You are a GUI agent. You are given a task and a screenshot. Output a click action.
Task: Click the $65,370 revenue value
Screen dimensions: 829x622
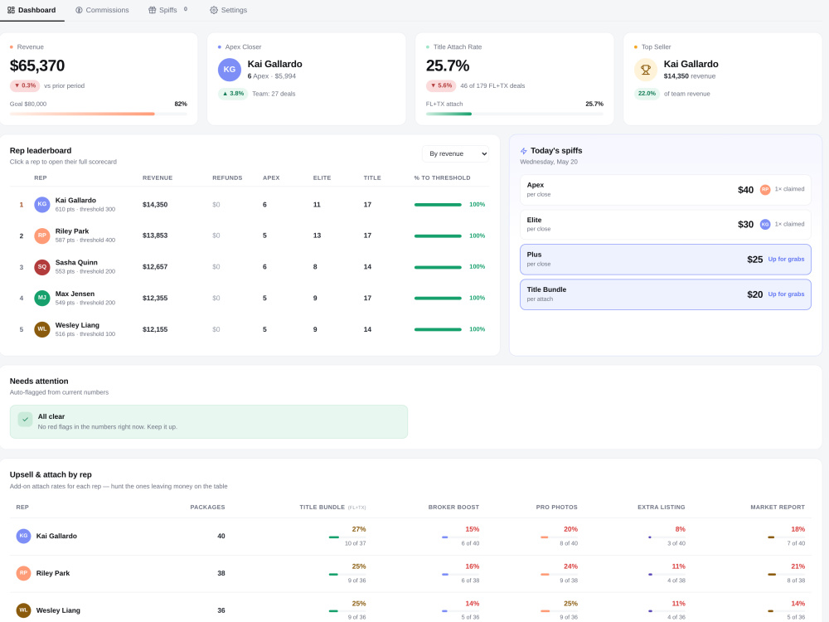point(37,66)
